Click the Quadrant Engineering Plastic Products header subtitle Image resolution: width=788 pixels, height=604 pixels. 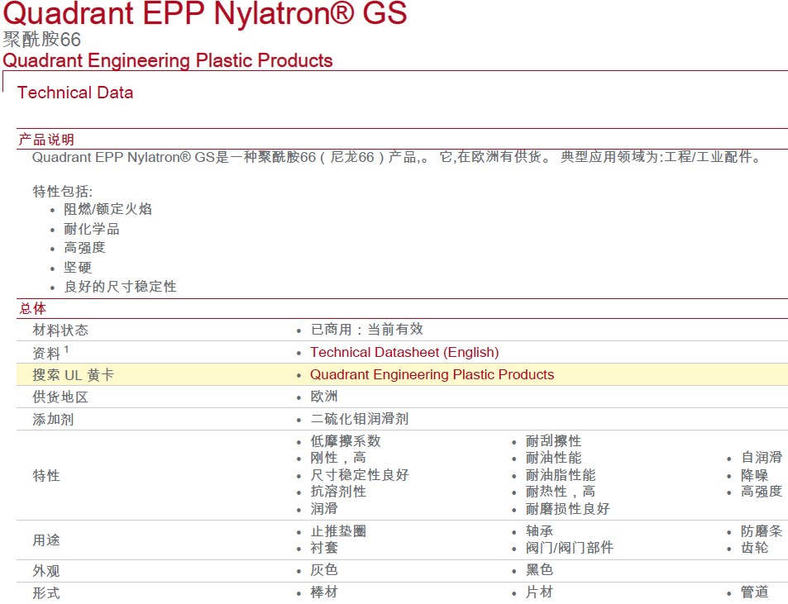pos(168,61)
